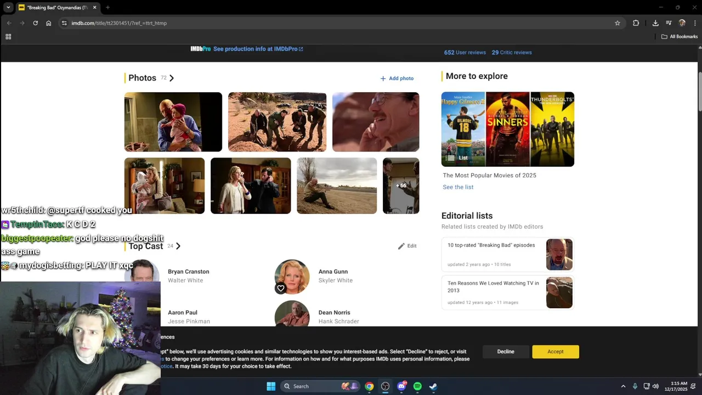Open Spotify from the taskbar
This screenshot has width=702, height=395.
click(x=417, y=386)
